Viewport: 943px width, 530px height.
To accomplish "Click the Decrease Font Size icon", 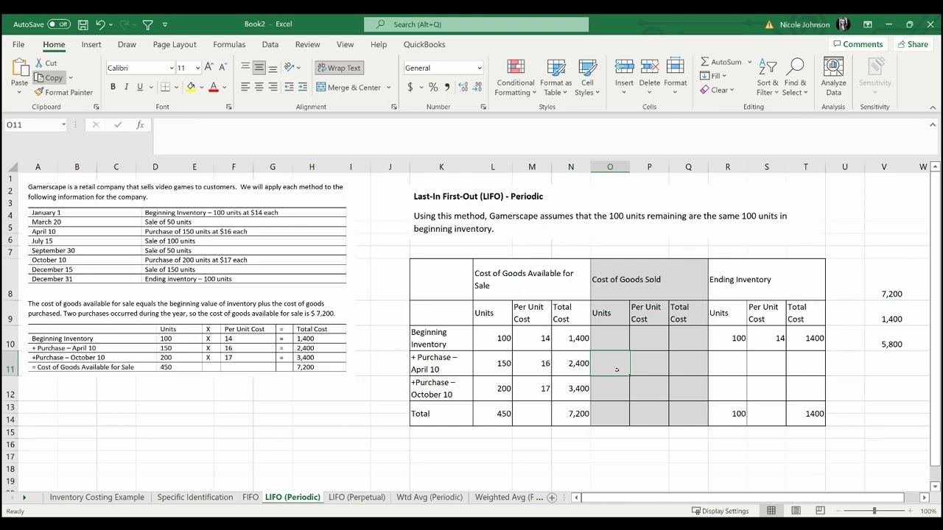I will click(223, 68).
